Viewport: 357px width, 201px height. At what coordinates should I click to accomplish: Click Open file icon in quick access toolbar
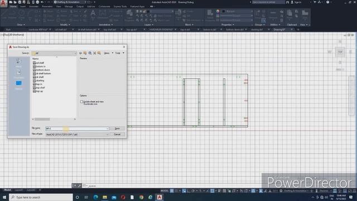coord(15,2)
